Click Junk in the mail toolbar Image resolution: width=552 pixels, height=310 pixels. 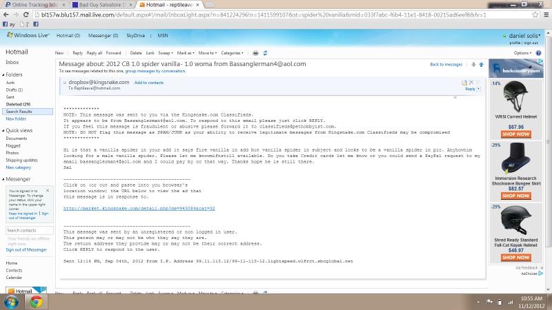150,53
